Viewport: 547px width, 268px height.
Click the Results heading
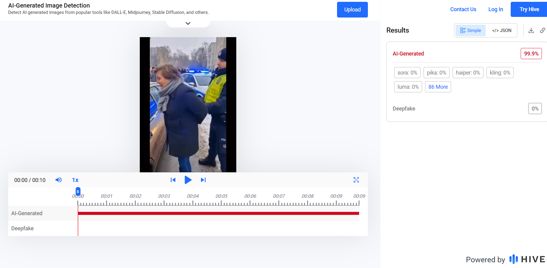pos(398,30)
